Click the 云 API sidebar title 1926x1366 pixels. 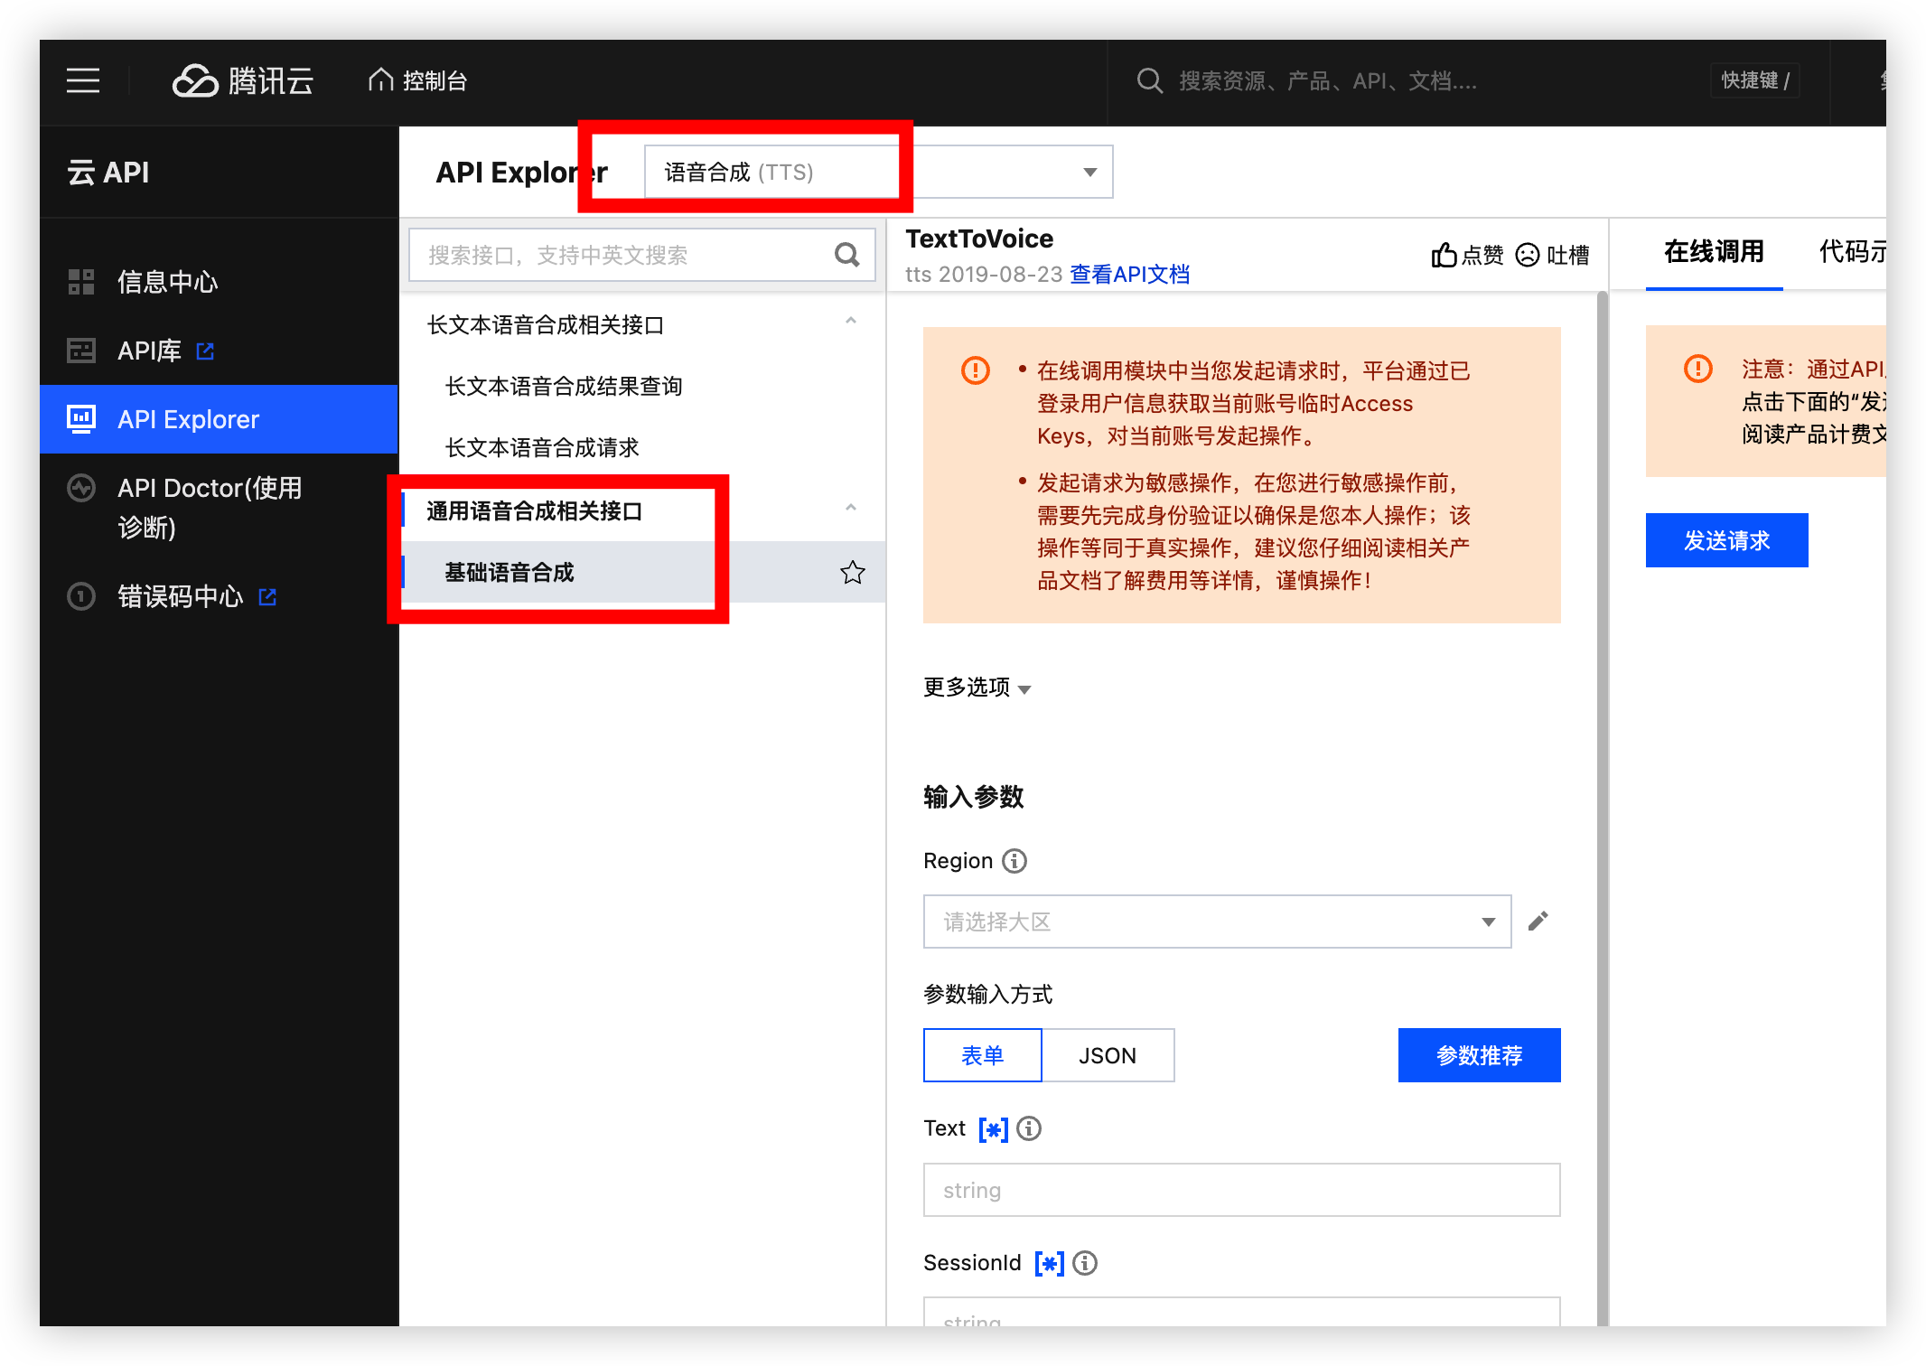pos(108,172)
